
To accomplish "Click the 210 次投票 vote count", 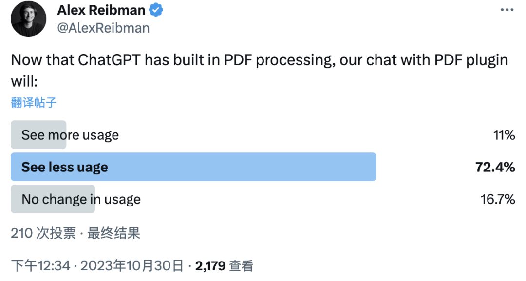I will (44, 233).
